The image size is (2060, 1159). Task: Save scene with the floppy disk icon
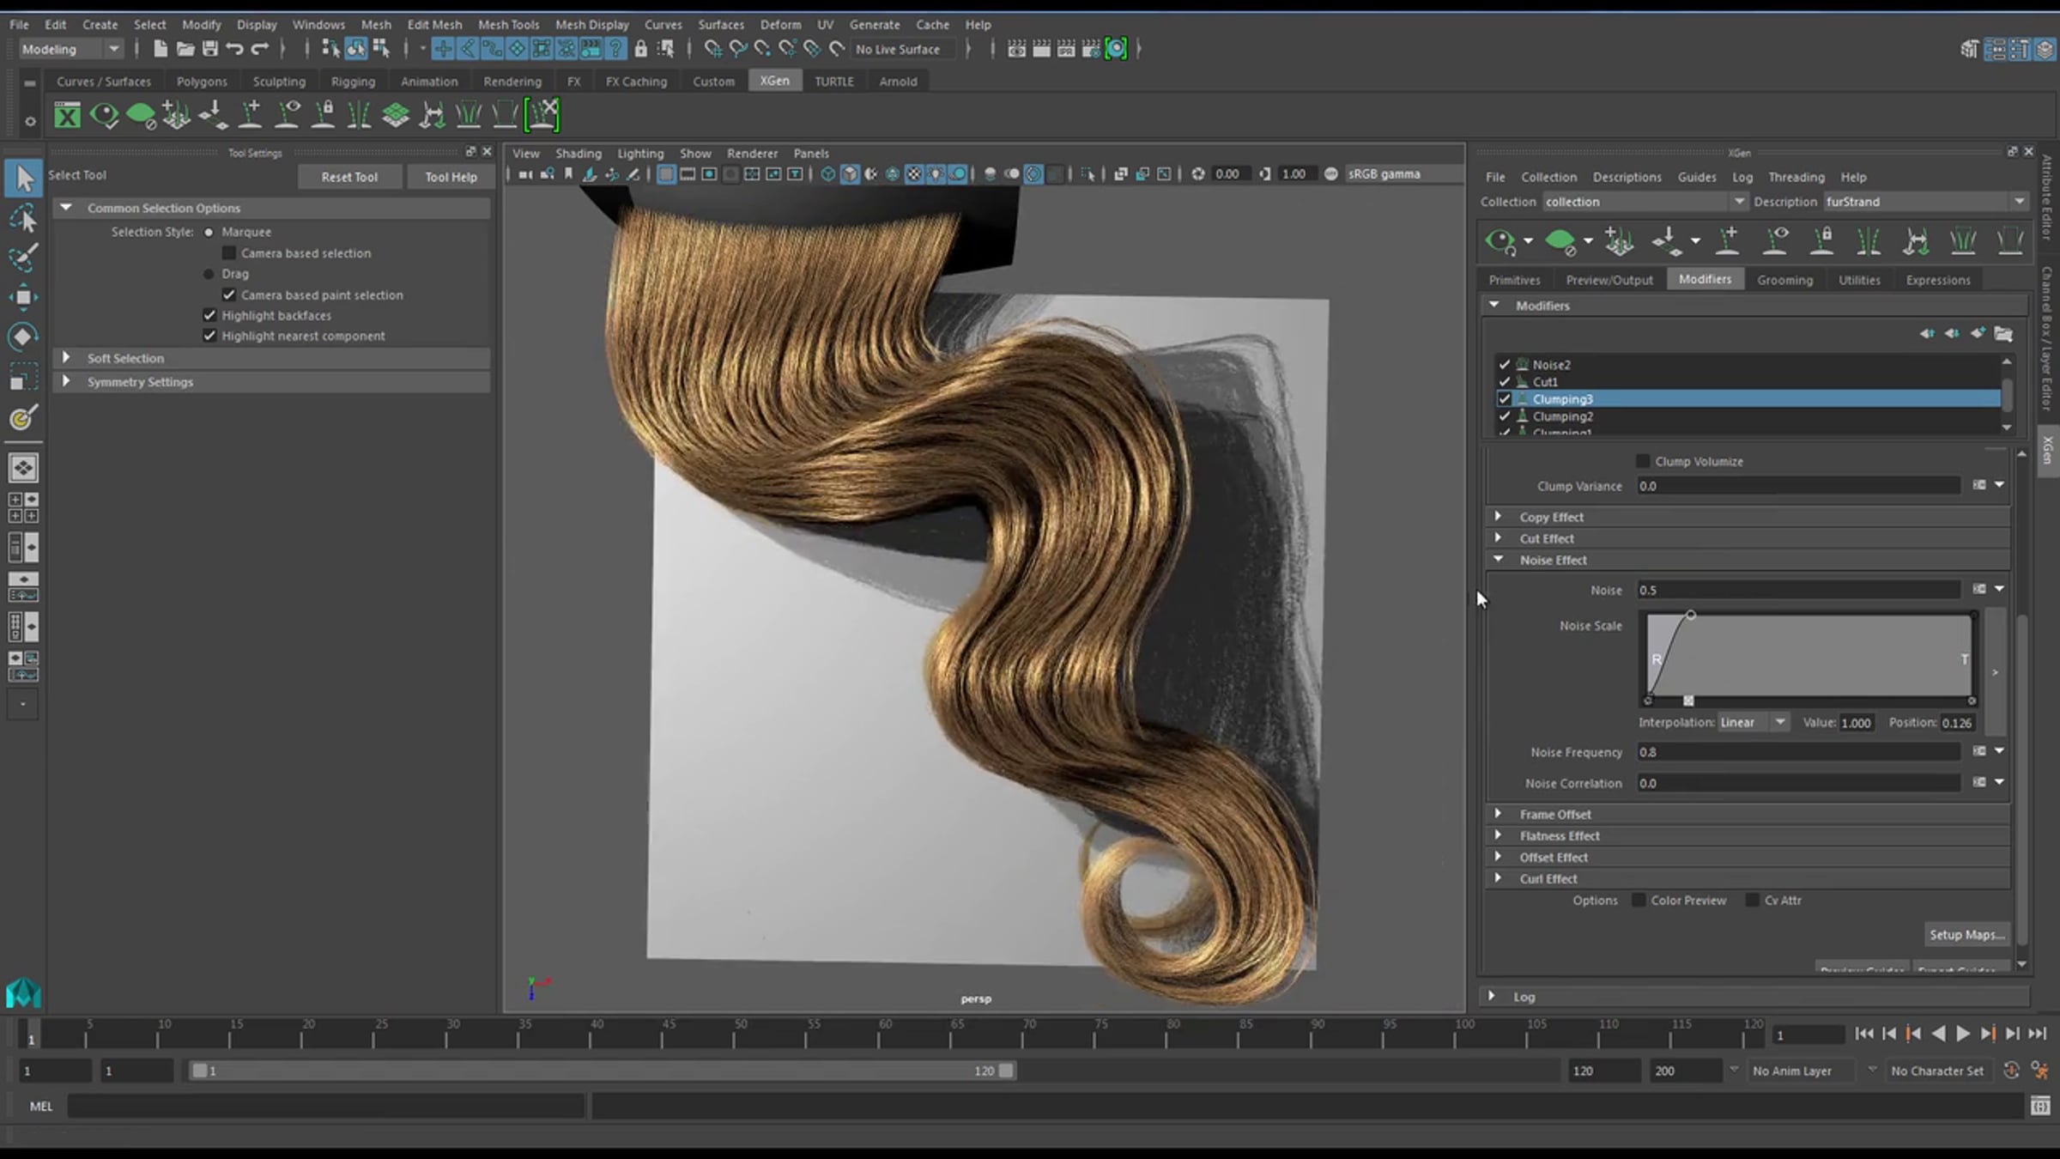click(209, 49)
